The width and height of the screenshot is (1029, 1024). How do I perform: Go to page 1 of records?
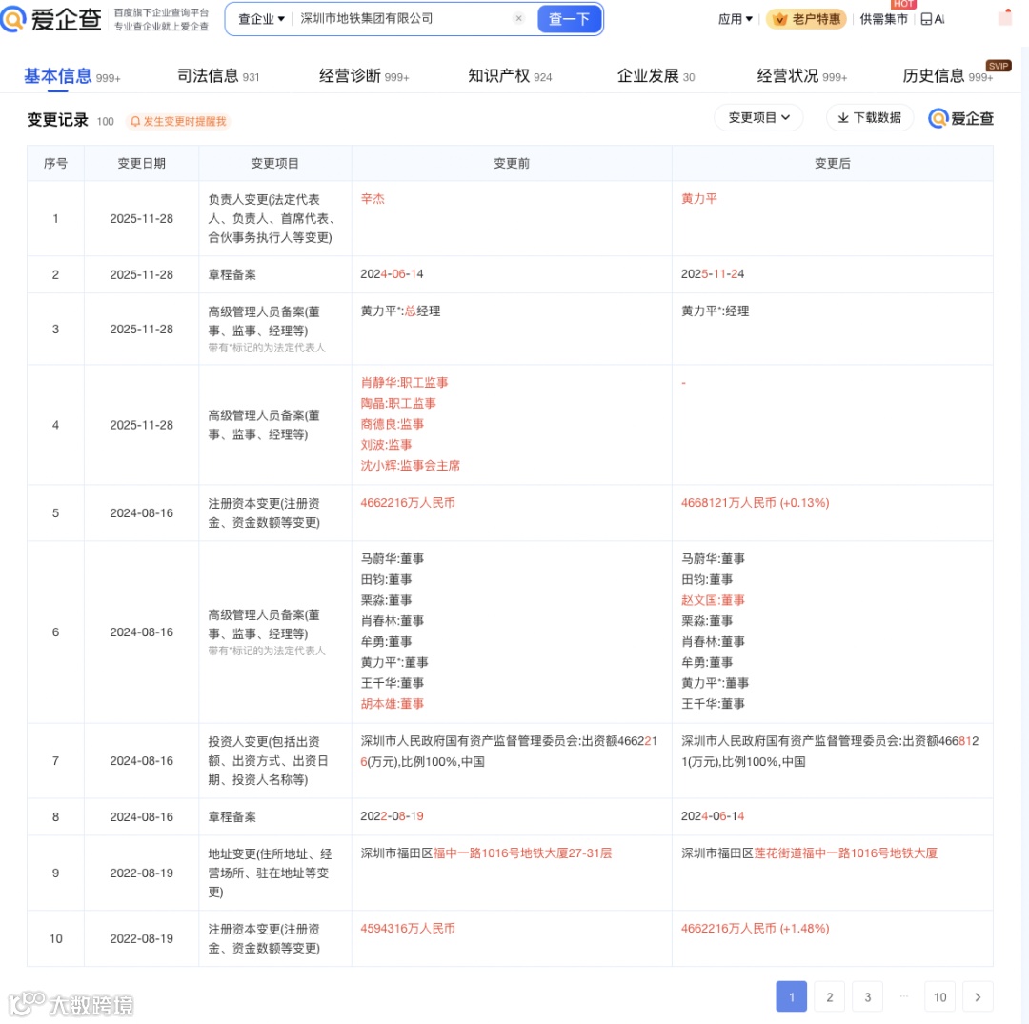pyautogui.click(x=791, y=997)
